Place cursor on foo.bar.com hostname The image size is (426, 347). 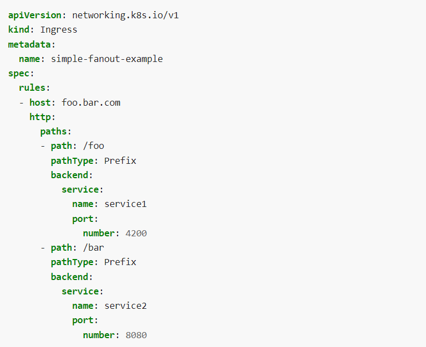tap(91, 102)
